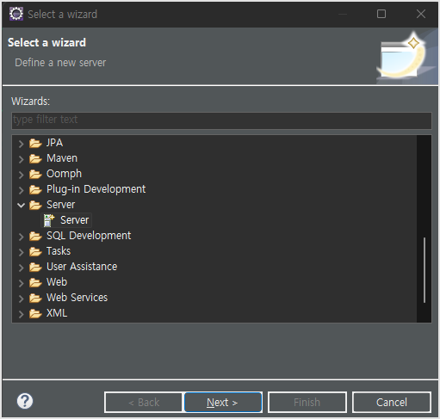This screenshot has height=419, width=440.
Task: Click the Web folder icon
Action: (x=35, y=282)
